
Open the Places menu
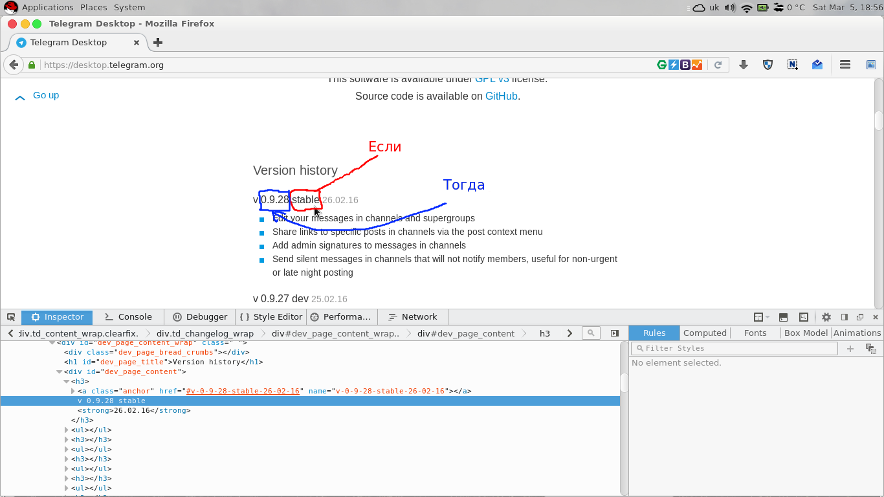coord(94,8)
